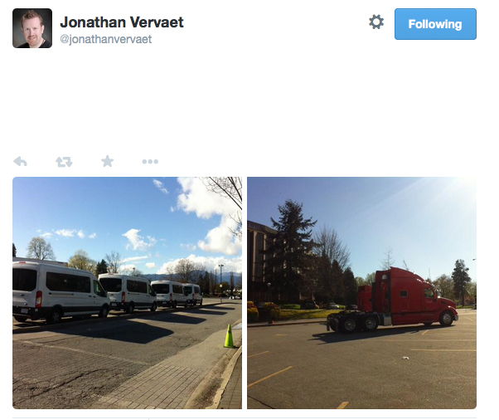499x420 pixels.
Task: Open Jonathan Vervaet's profile avatar photo
Action: pyautogui.click(x=32, y=28)
